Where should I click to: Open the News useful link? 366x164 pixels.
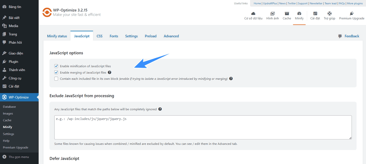coord(282,3)
